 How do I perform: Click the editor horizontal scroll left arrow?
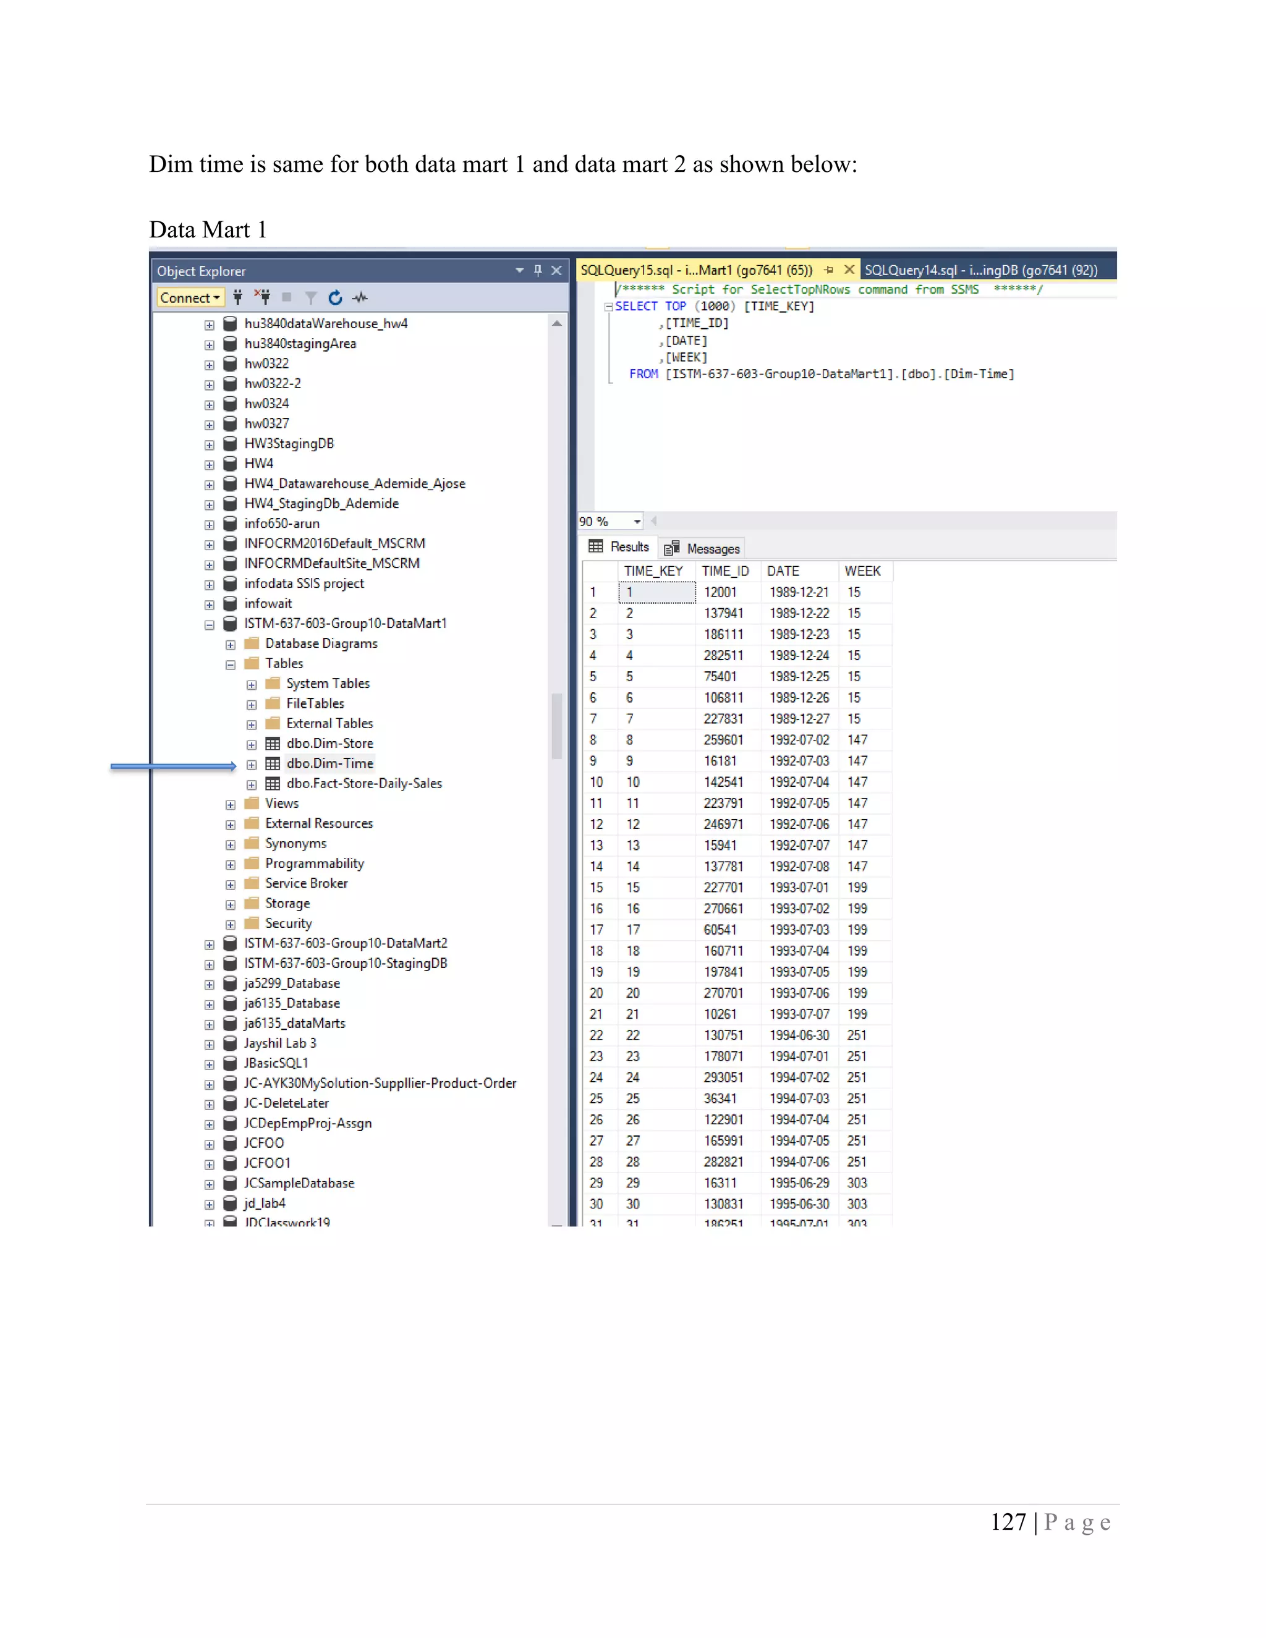pos(653,521)
